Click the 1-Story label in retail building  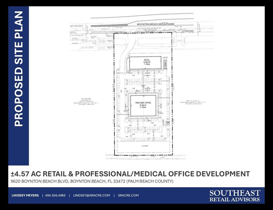point(147,64)
